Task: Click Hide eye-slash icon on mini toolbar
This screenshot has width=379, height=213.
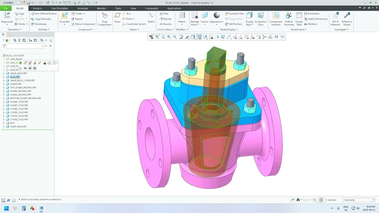Action: tap(25, 68)
